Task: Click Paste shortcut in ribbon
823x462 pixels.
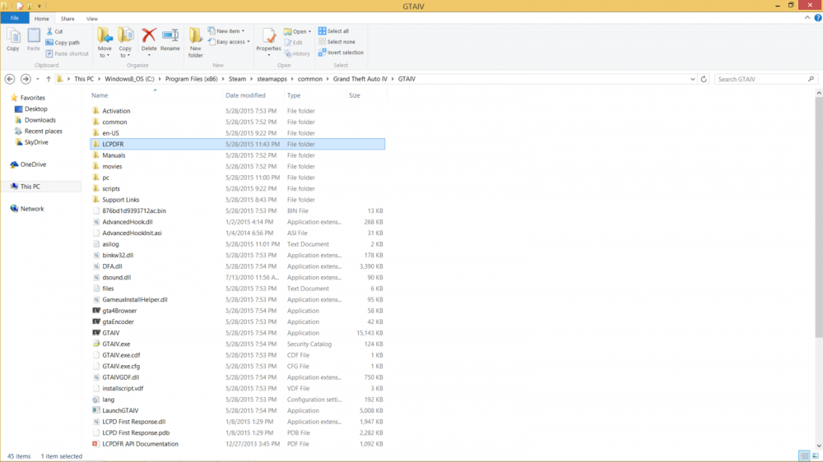Action: (67, 53)
